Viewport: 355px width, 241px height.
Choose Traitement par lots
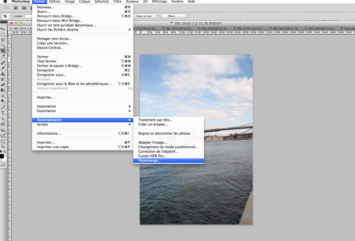[x=169, y=120]
